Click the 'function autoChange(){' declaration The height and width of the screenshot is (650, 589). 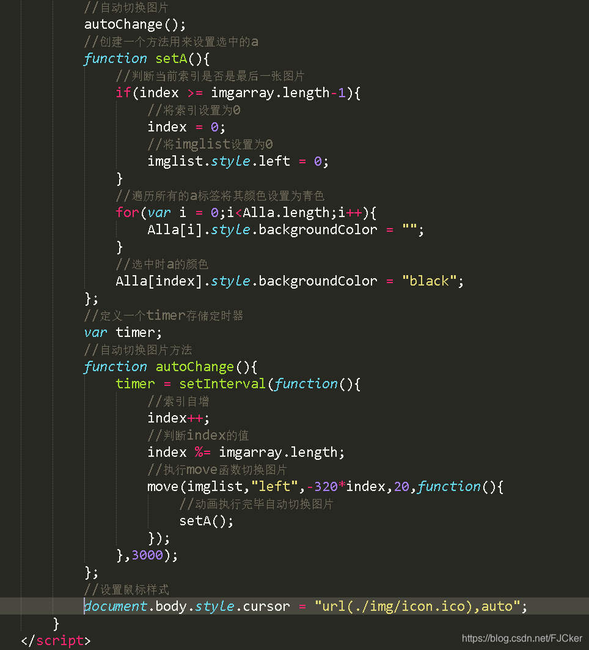coord(170,367)
